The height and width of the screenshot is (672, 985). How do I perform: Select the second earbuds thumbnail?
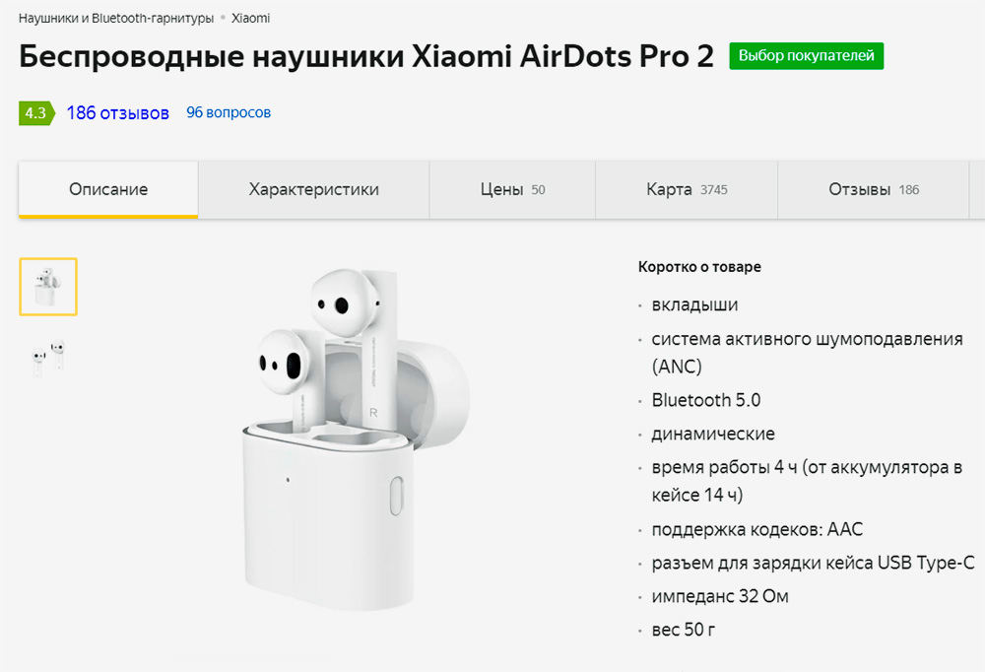(x=48, y=357)
